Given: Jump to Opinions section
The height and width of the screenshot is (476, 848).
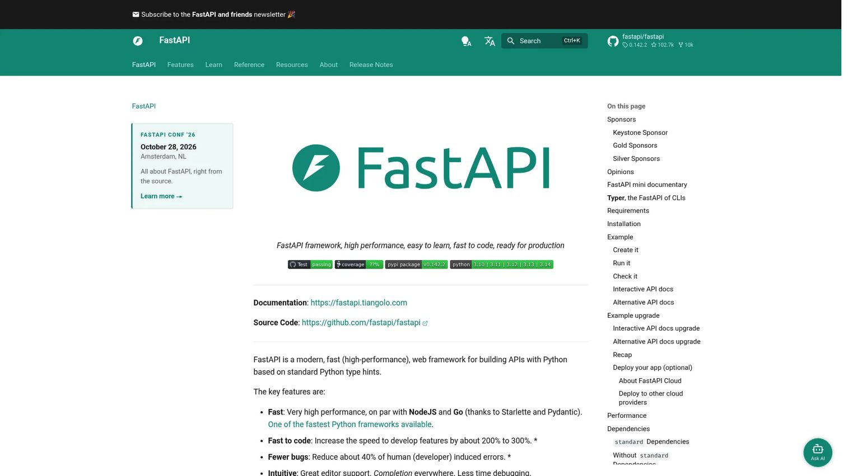Looking at the screenshot, I should pyautogui.click(x=621, y=172).
